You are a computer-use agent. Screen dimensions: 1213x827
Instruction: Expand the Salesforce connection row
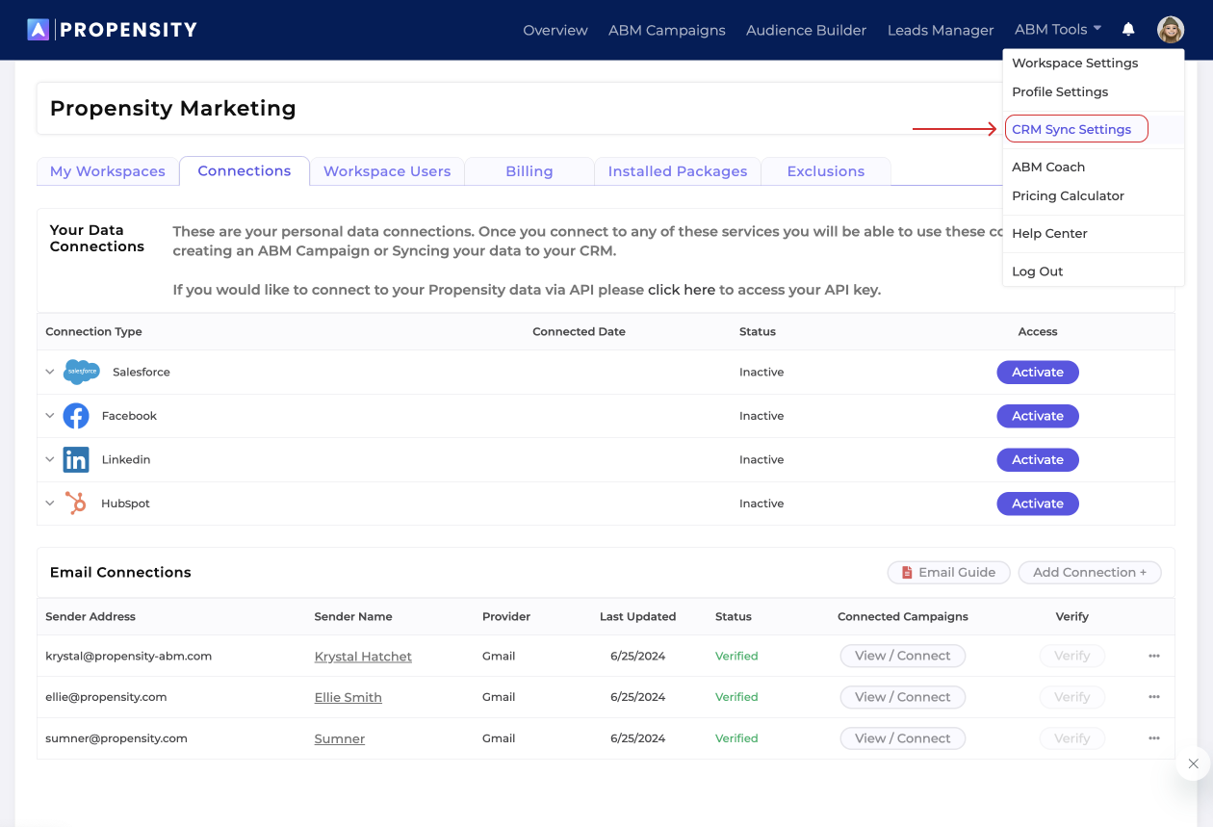coord(49,372)
